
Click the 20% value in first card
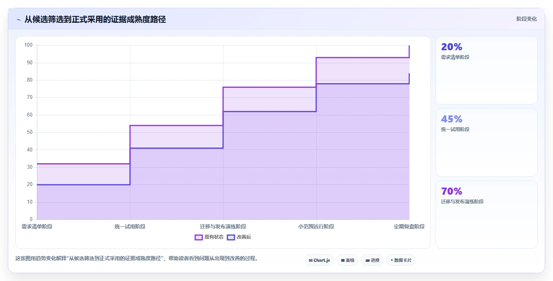(x=452, y=47)
